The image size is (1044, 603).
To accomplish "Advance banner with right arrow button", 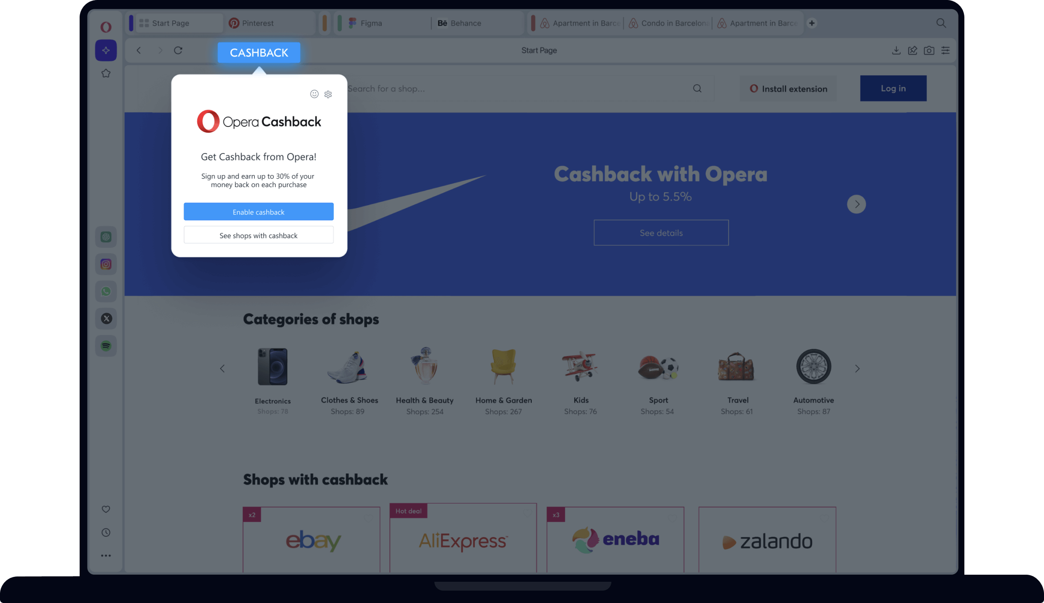I will (x=856, y=204).
